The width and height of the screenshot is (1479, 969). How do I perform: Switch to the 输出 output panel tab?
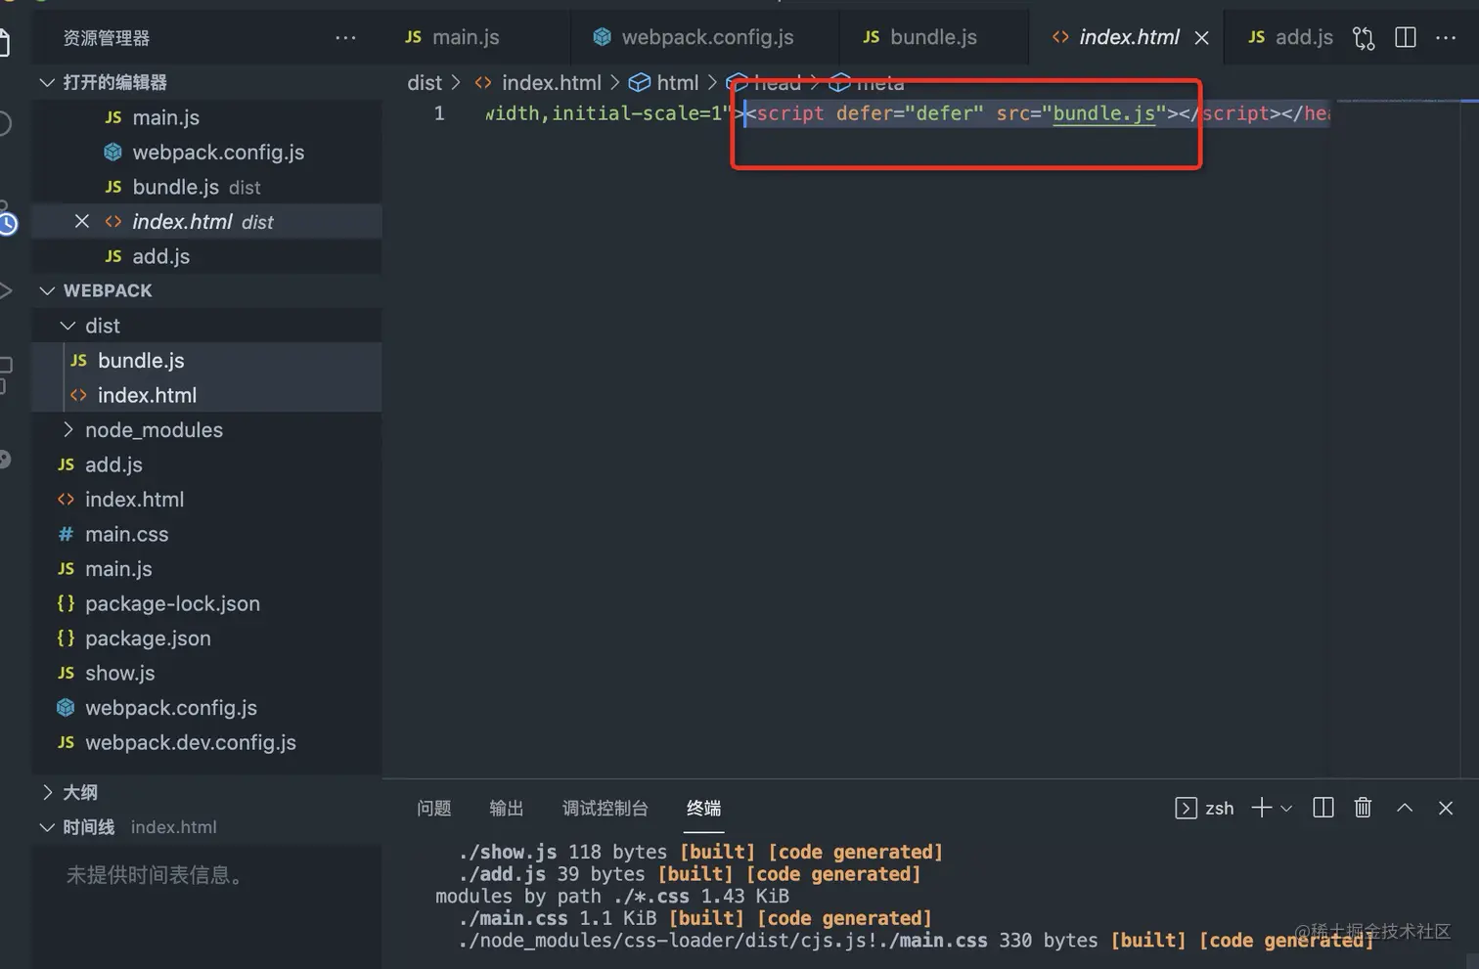[506, 808]
